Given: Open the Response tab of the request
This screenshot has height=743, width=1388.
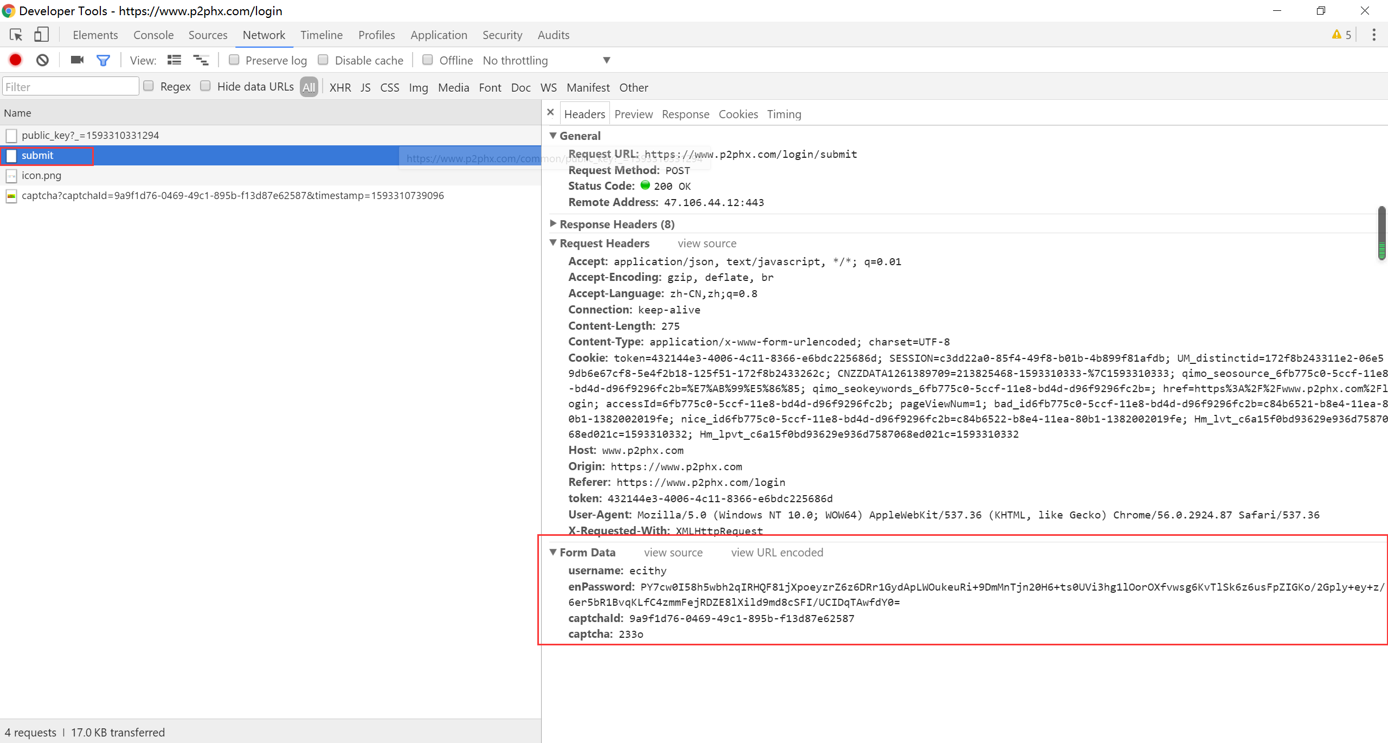Looking at the screenshot, I should coord(685,114).
